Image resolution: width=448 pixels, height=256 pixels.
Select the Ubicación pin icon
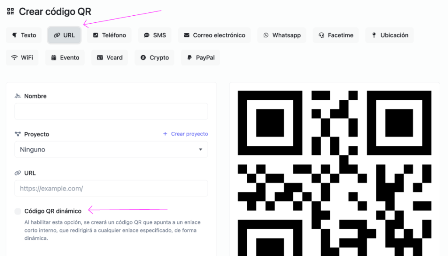click(374, 35)
